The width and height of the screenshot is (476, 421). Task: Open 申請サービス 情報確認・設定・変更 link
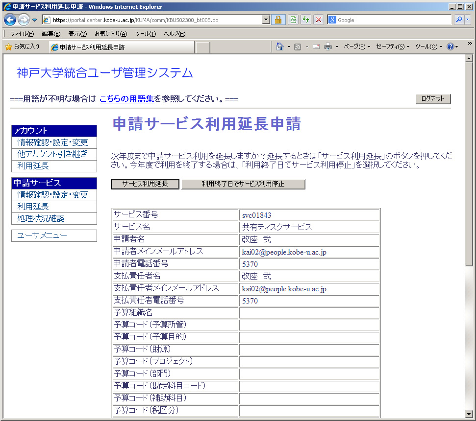click(52, 195)
